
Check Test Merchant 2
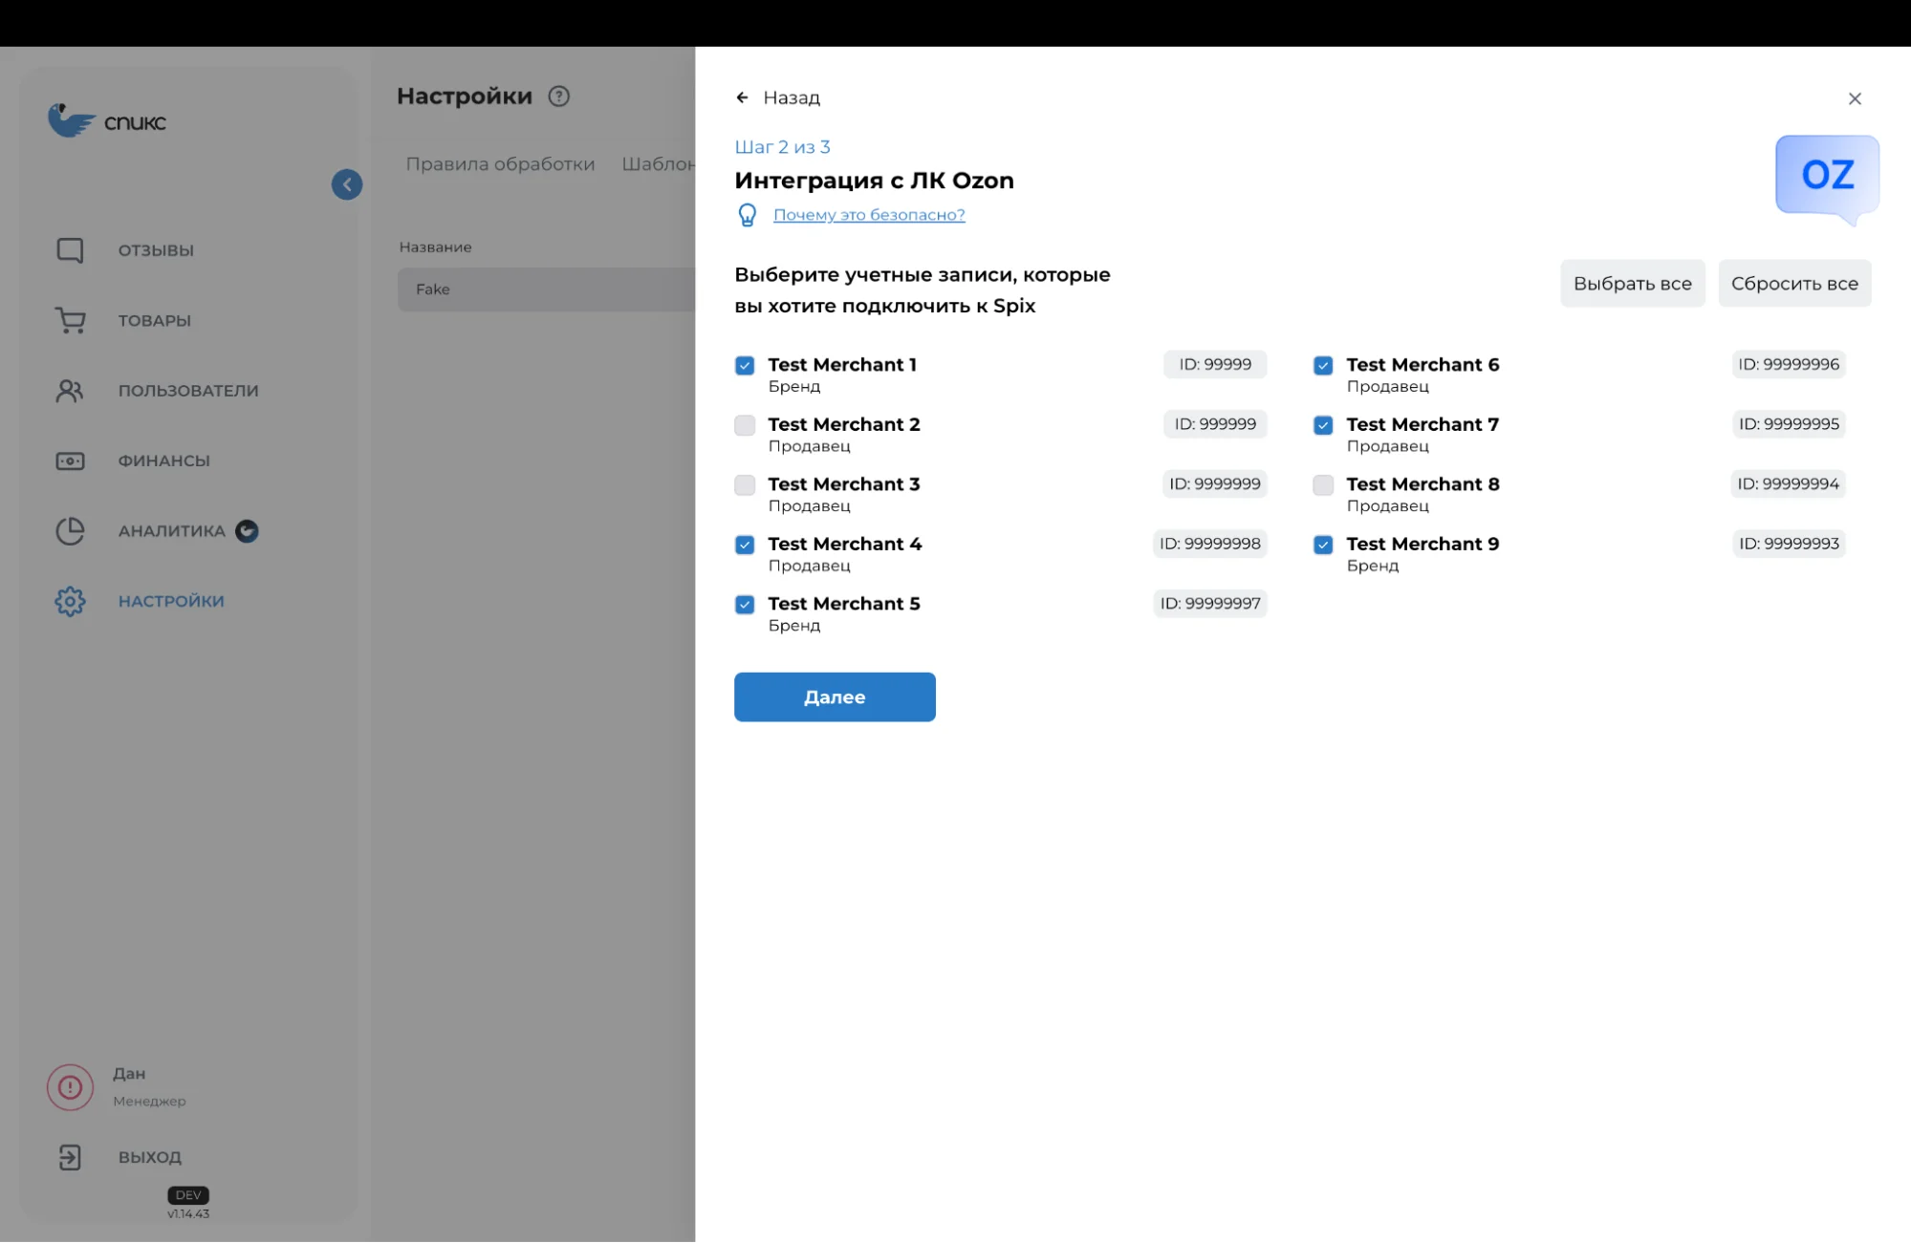point(745,425)
